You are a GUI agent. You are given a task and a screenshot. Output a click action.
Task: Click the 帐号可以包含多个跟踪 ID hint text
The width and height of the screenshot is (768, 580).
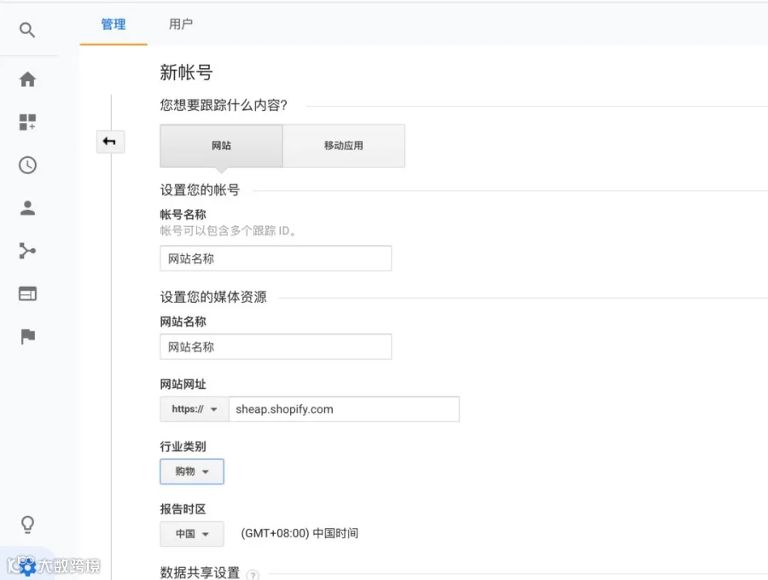(228, 230)
